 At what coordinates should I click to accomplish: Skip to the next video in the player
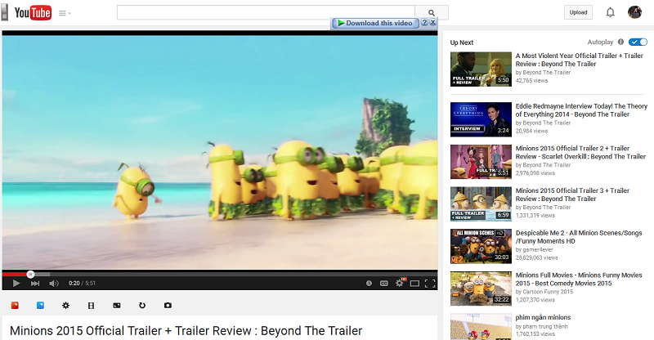click(35, 284)
